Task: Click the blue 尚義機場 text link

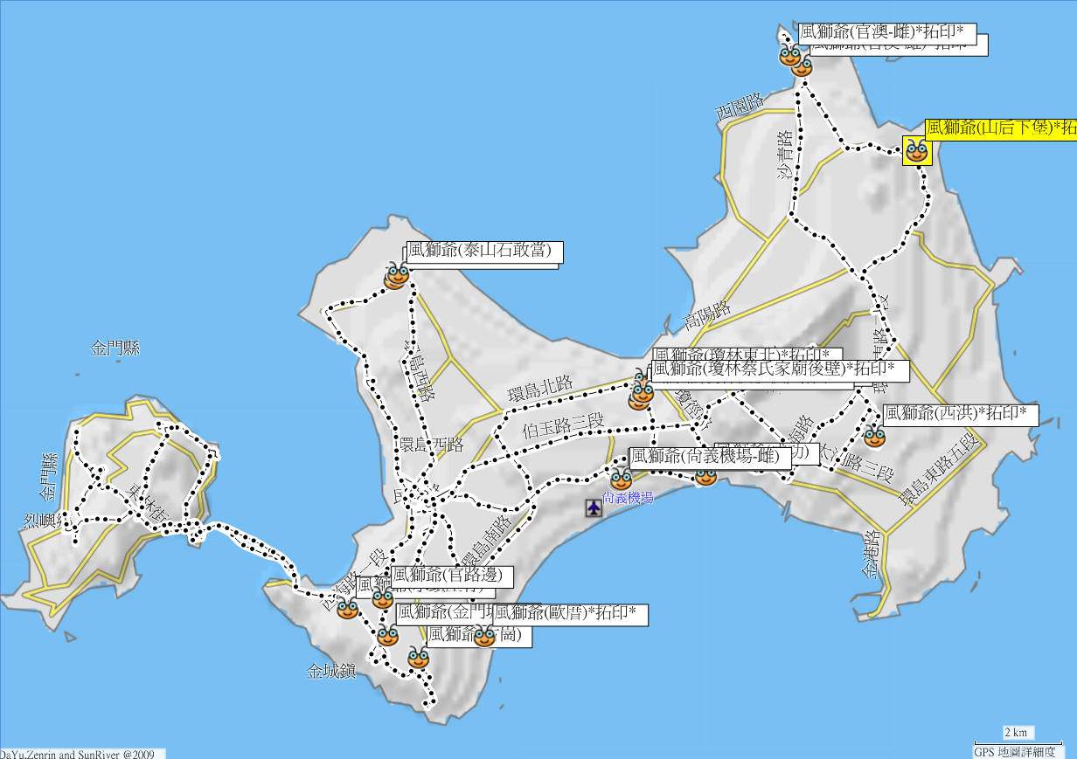Action: (x=628, y=498)
